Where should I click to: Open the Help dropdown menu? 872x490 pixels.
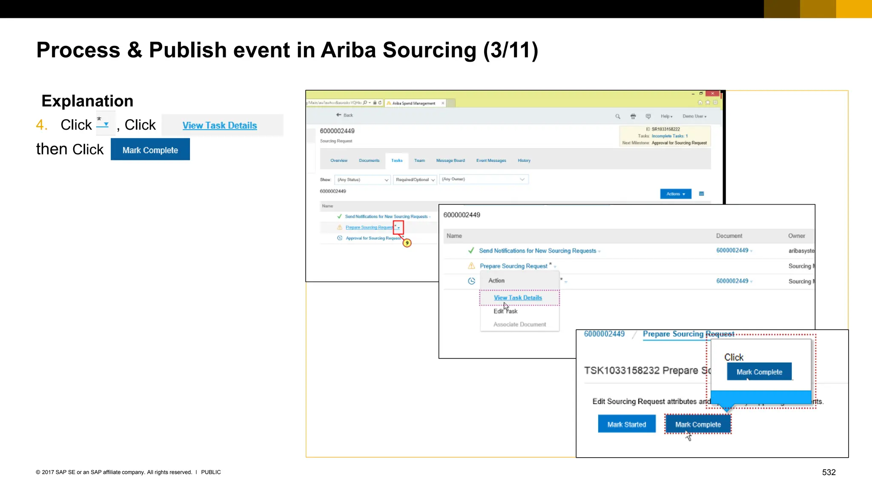666,116
